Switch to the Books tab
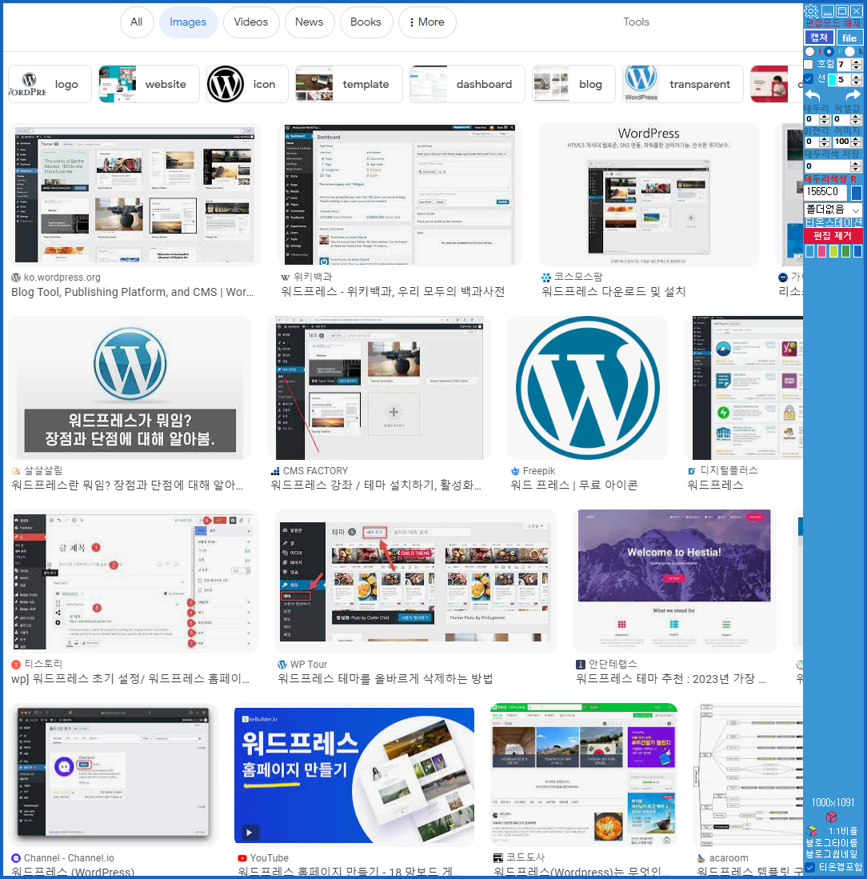867x879 pixels. [366, 22]
